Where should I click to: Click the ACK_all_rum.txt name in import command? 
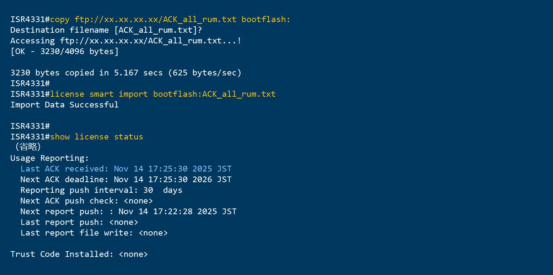coord(239,94)
